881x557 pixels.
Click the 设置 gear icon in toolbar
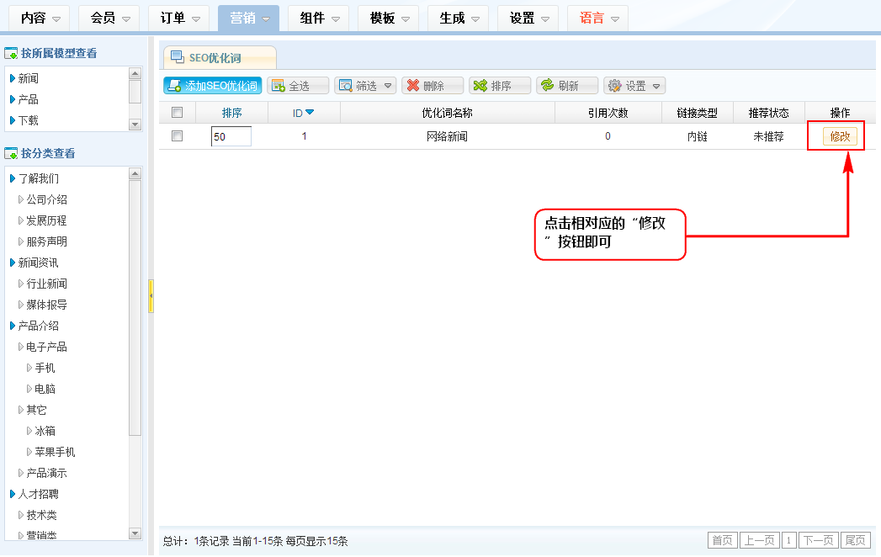point(614,86)
